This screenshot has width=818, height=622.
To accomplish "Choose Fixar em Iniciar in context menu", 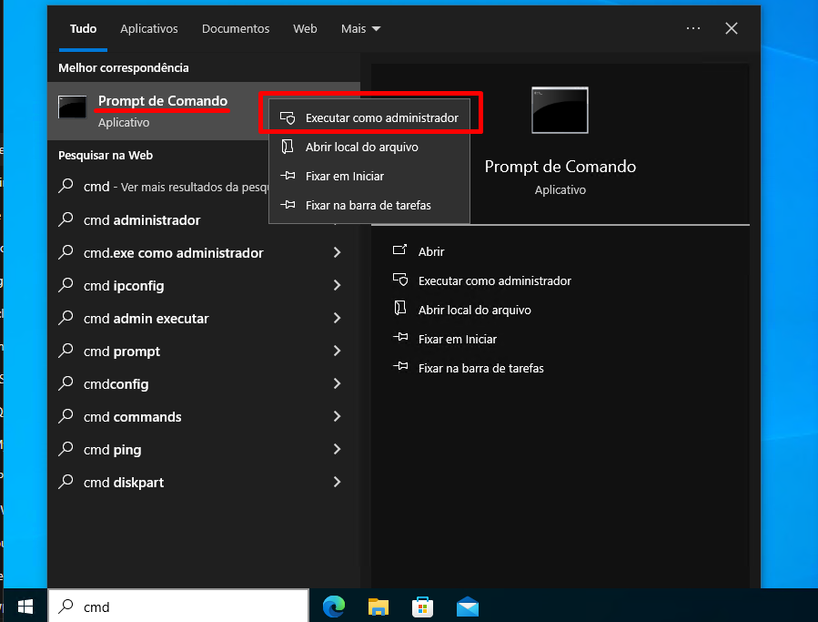I will pyautogui.click(x=344, y=177).
